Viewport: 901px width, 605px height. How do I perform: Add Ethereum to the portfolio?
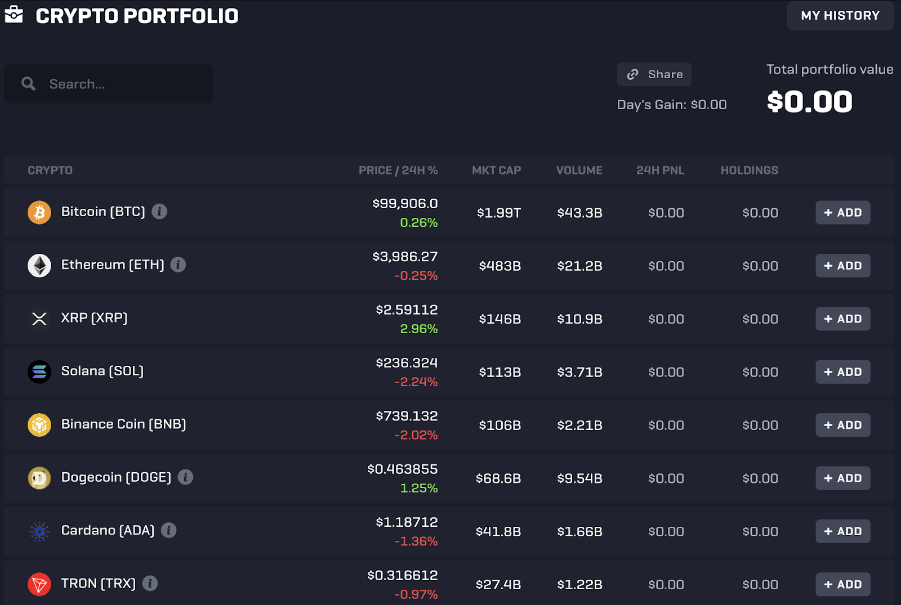[843, 266]
